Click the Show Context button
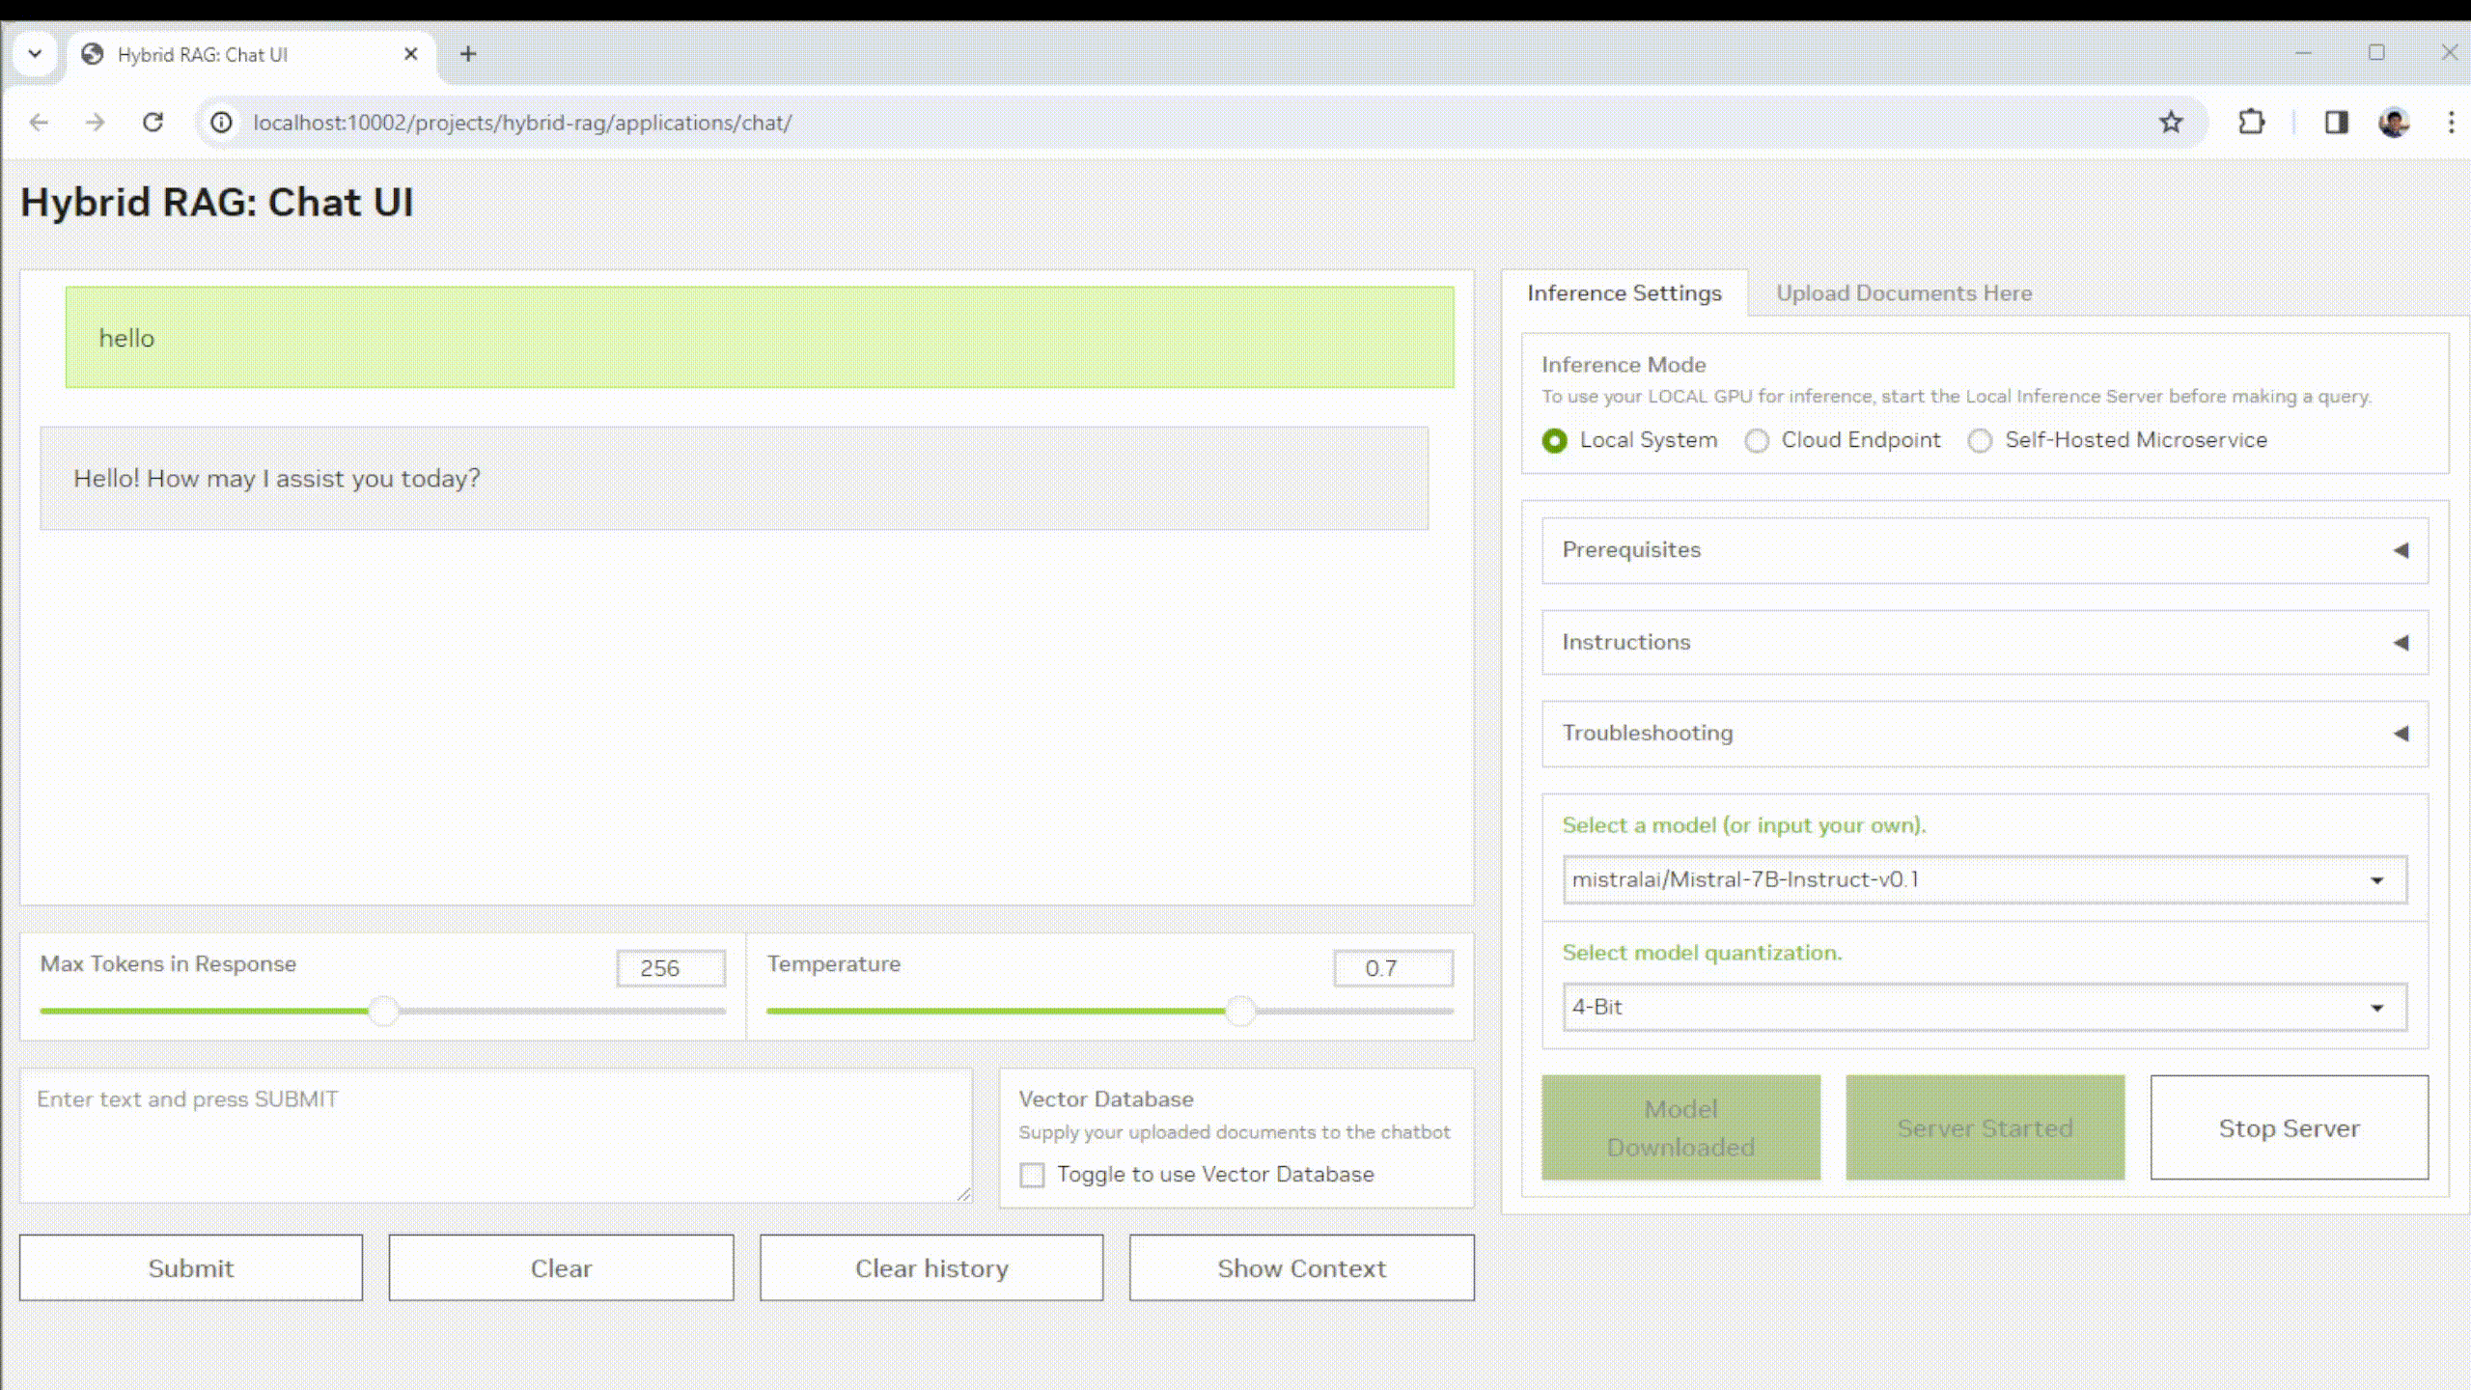Image resolution: width=2471 pixels, height=1390 pixels. (x=1301, y=1267)
